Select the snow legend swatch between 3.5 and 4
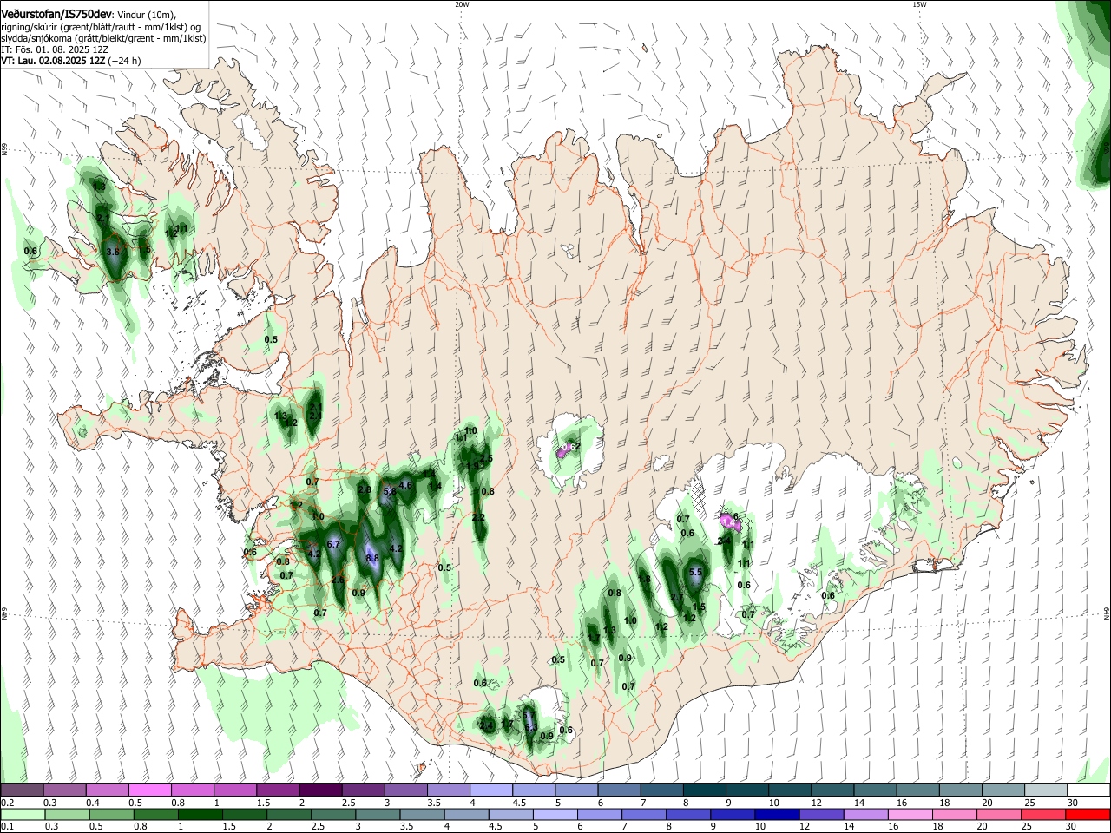Image resolution: width=1111 pixels, height=833 pixels. coord(448,790)
